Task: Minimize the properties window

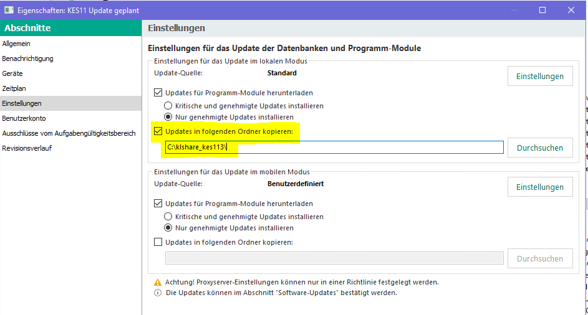Action: click(514, 10)
